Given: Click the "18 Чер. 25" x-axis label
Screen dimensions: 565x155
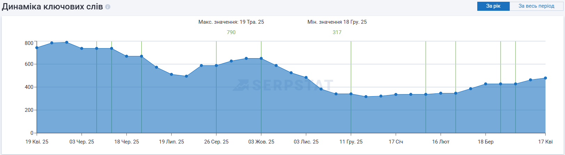Looking at the screenshot, I should (127, 142).
